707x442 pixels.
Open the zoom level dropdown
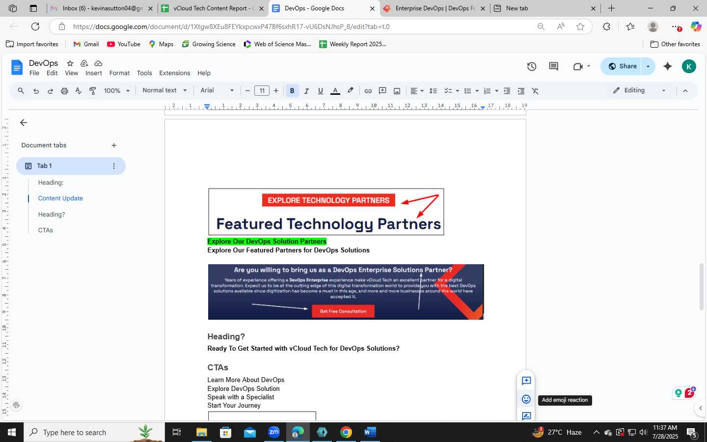(x=117, y=91)
